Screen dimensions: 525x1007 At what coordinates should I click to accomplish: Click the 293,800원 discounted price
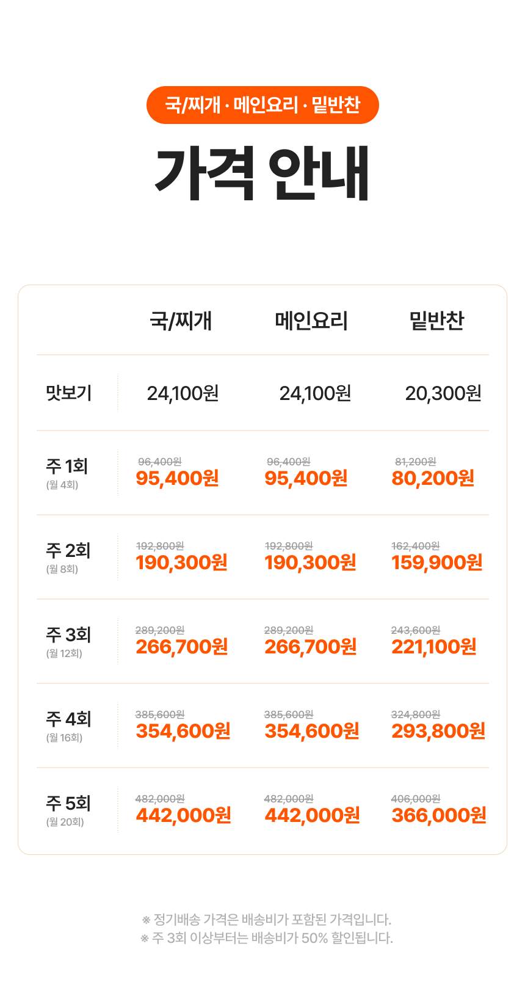[438, 731]
